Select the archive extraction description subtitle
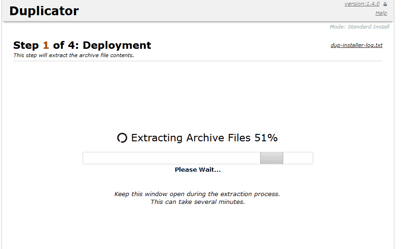 coord(74,56)
